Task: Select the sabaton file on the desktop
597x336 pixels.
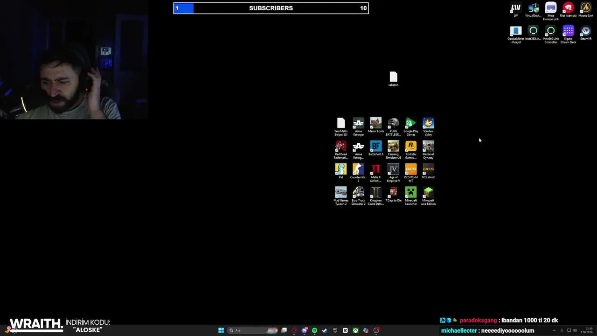Action: (393, 79)
